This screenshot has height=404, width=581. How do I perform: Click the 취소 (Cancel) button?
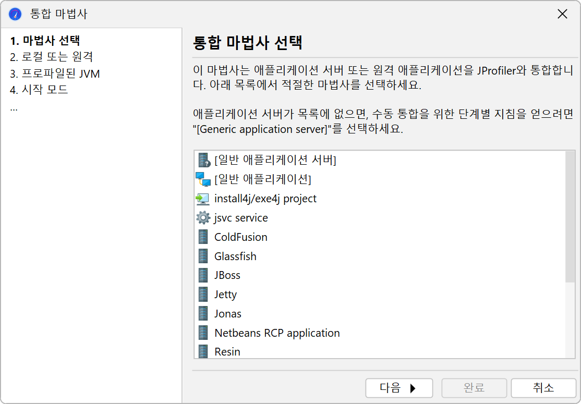[543, 388]
